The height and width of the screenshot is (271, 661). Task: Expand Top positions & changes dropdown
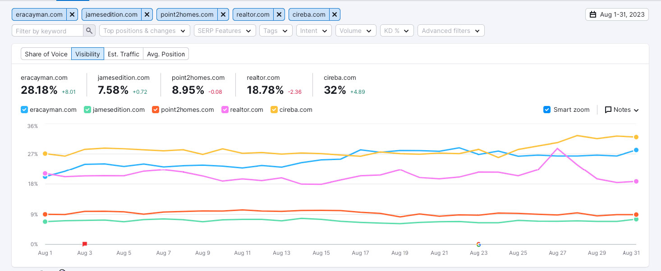(x=144, y=31)
